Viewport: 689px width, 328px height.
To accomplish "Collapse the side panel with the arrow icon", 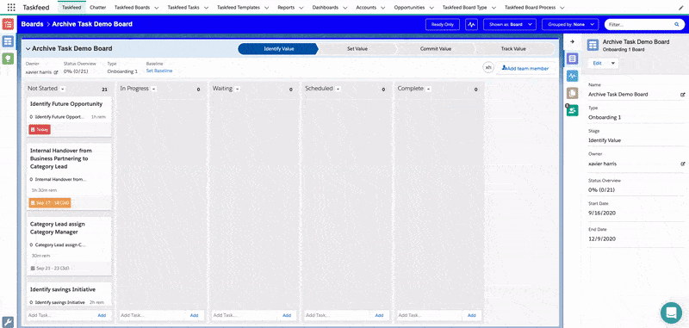I will pos(572,41).
